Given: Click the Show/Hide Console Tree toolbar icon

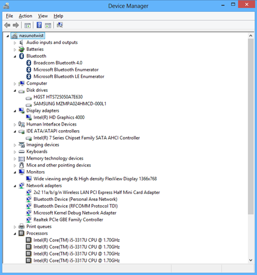Looking at the screenshot, I should 27,25.
